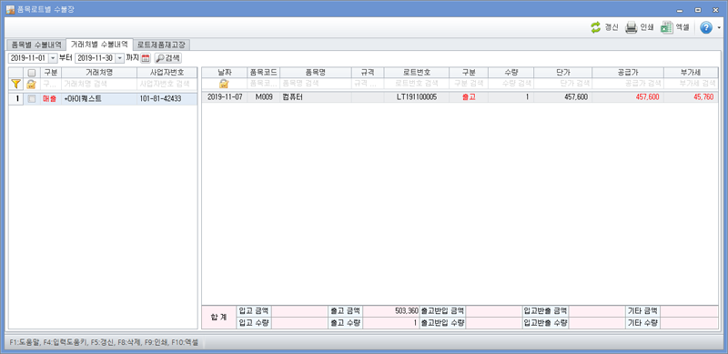Check the box for +아이퀘스트 row

coord(32,98)
